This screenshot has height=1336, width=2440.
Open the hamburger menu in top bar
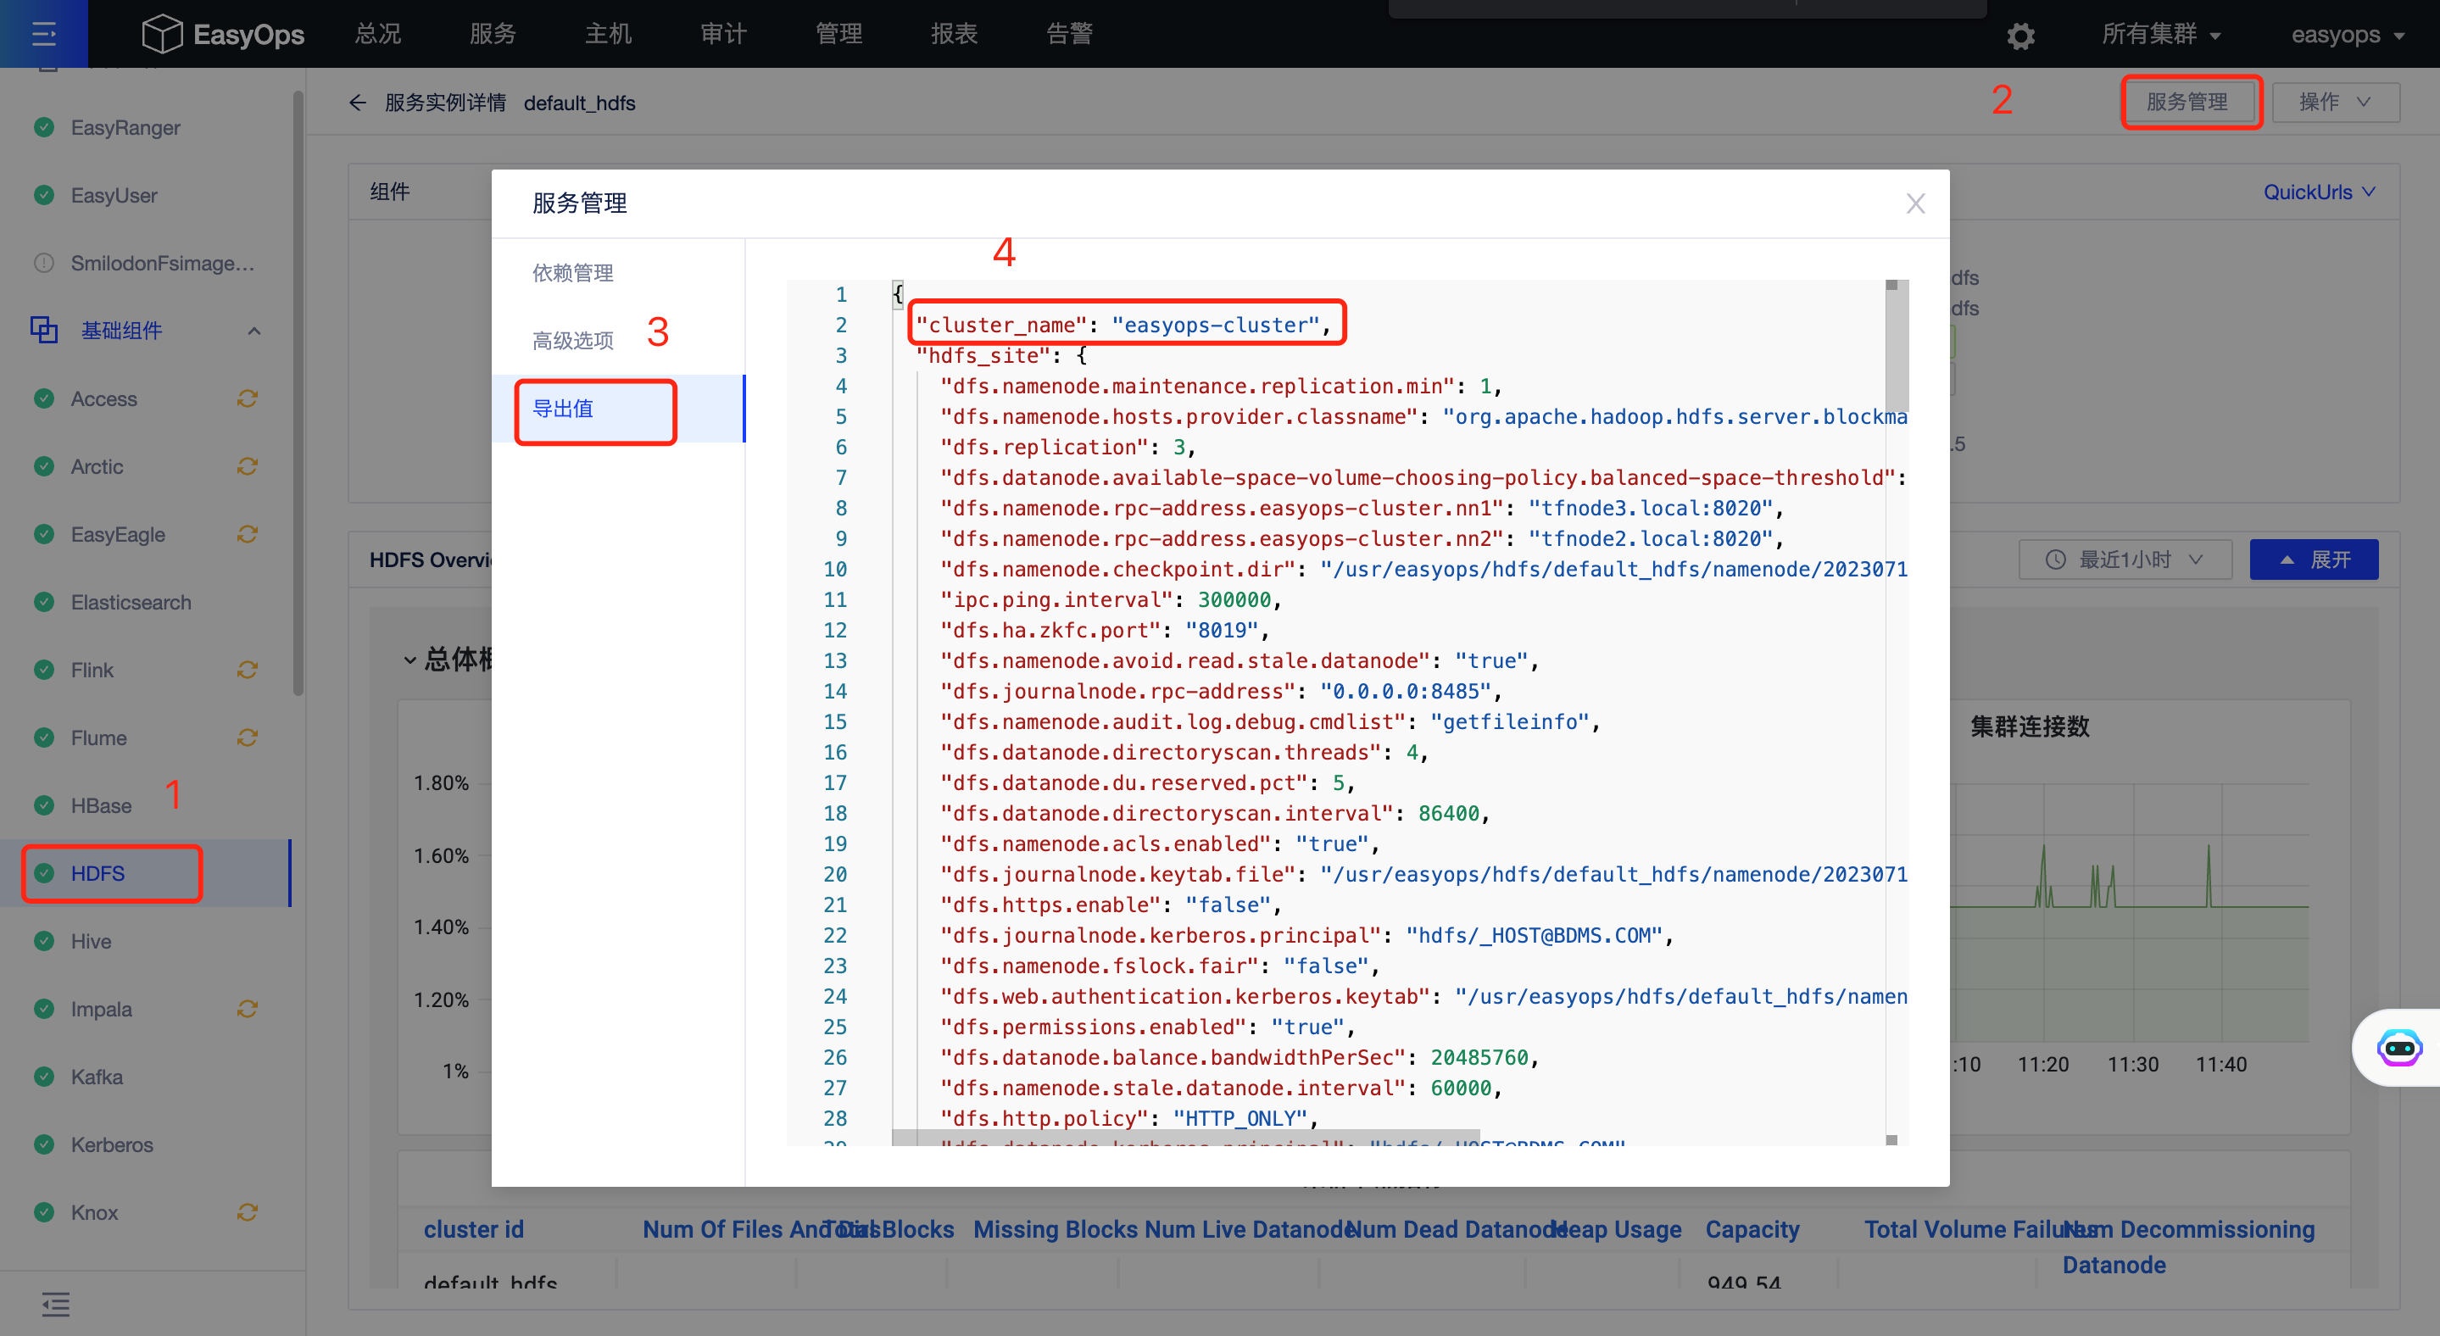click(43, 34)
